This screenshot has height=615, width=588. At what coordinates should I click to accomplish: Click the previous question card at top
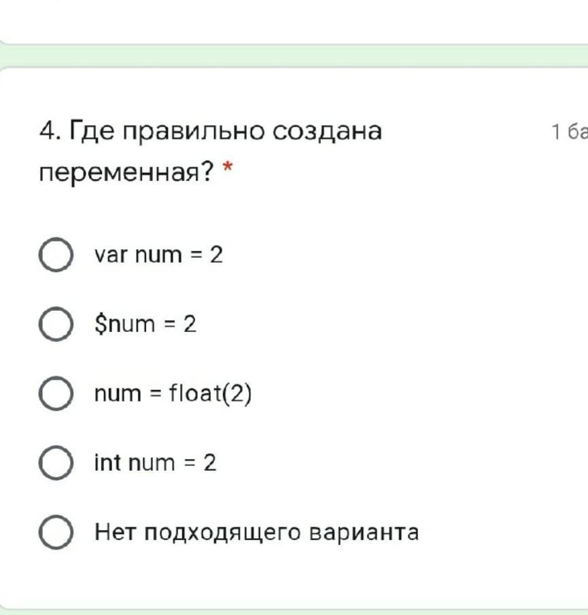(294, 20)
